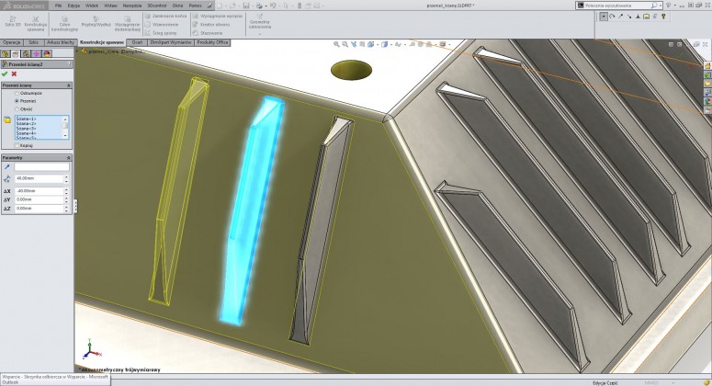Confirm the Przenieś ścianę operation with green checkmark

pos(5,74)
